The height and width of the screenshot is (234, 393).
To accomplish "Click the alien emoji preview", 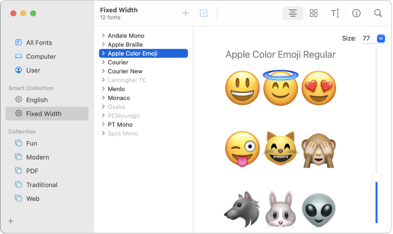I will click(x=319, y=210).
